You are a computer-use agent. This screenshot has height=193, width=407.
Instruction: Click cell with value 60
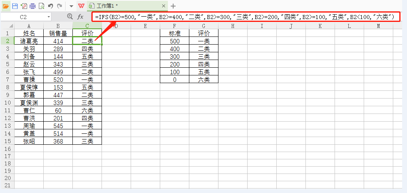(58, 110)
